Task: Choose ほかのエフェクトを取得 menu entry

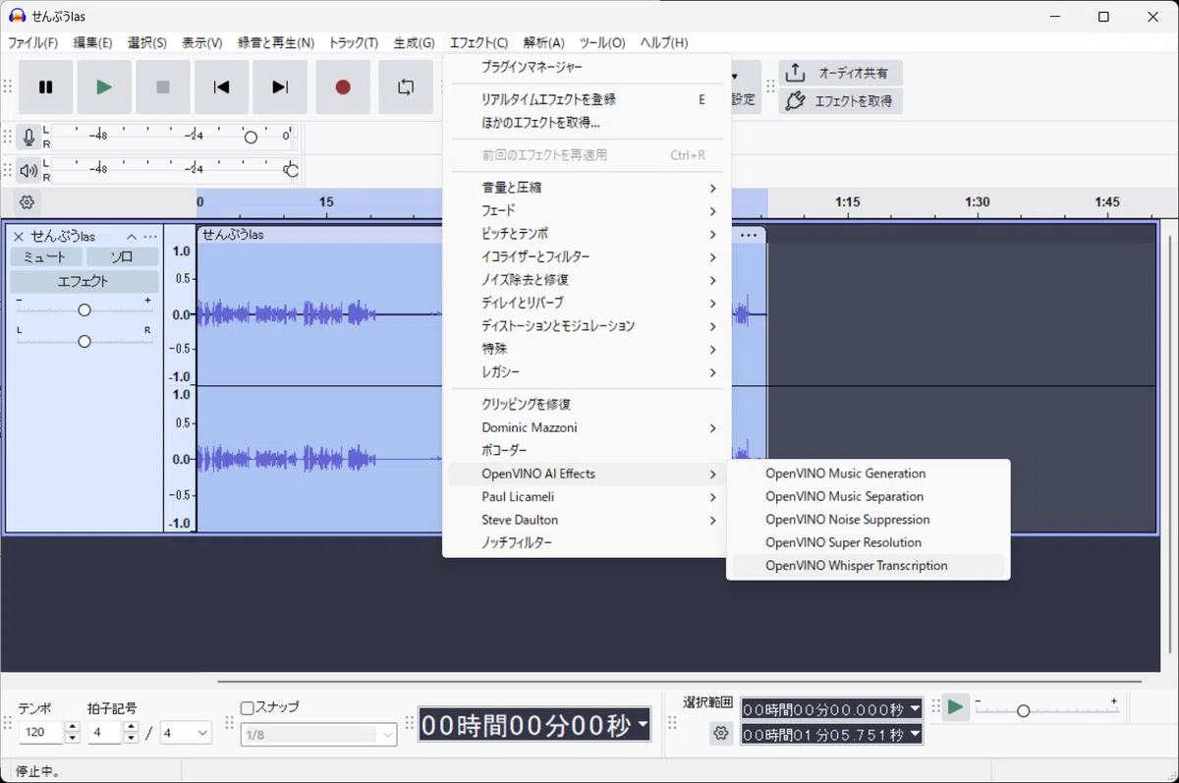Action: point(587,123)
